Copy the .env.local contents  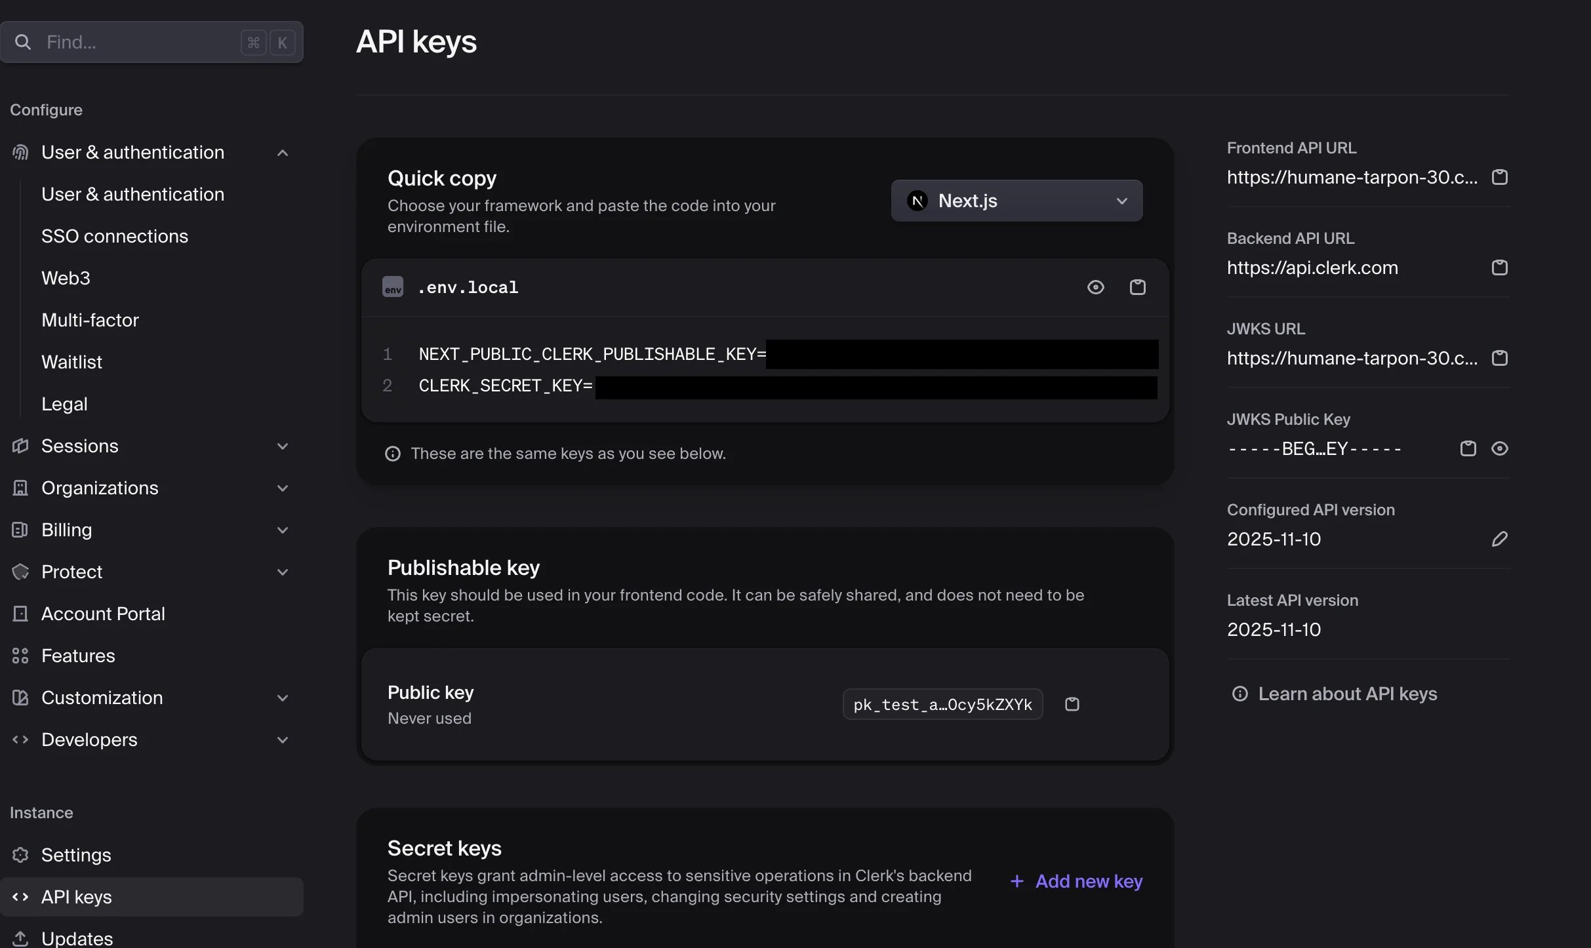tap(1137, 287)
